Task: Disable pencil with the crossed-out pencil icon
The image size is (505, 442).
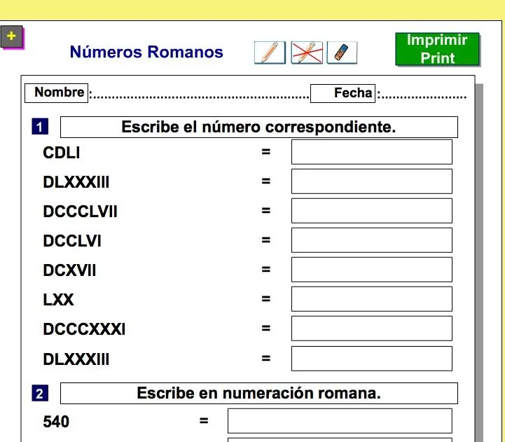Action: (x=307, y=53)
